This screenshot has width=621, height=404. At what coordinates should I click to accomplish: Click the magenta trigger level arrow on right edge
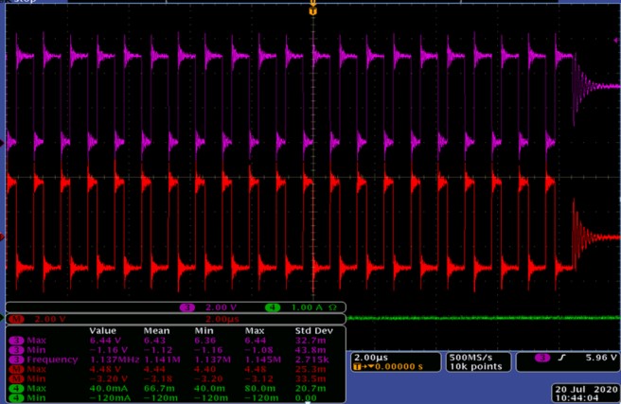coord(616,41)
